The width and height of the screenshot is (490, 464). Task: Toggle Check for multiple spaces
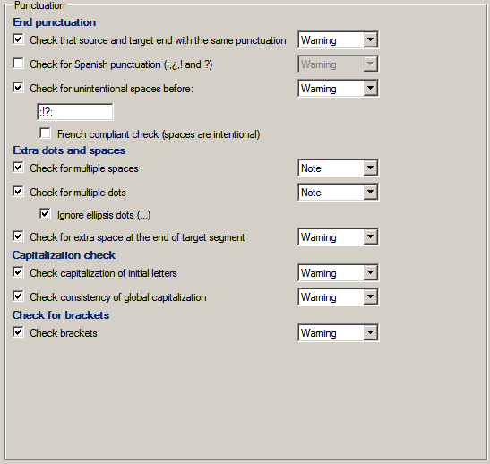[18, 168]
